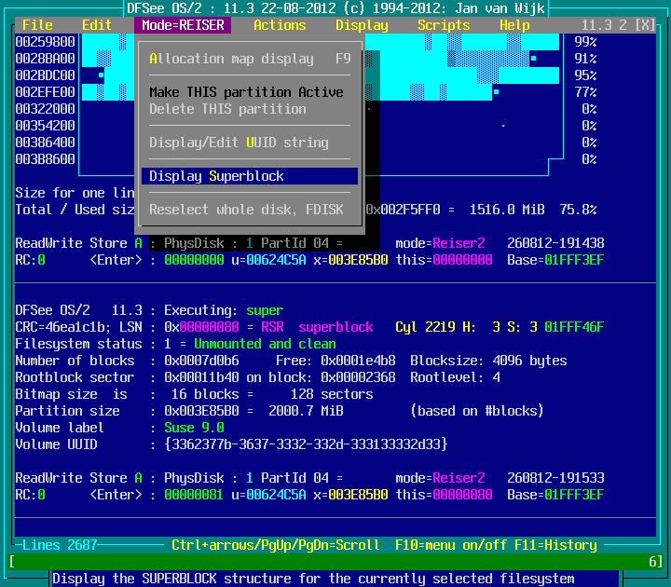Image resolution: width=671 pixels, height=587 pixels.
Task: Expand the Display menu
Action: 362,25
